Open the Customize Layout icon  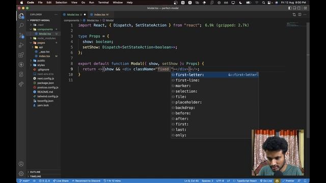click(305, 8)
